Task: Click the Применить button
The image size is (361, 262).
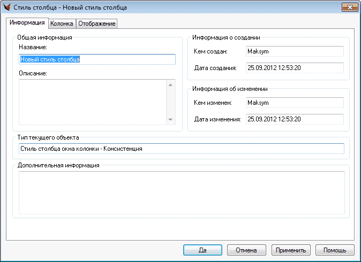Action: 291,250
